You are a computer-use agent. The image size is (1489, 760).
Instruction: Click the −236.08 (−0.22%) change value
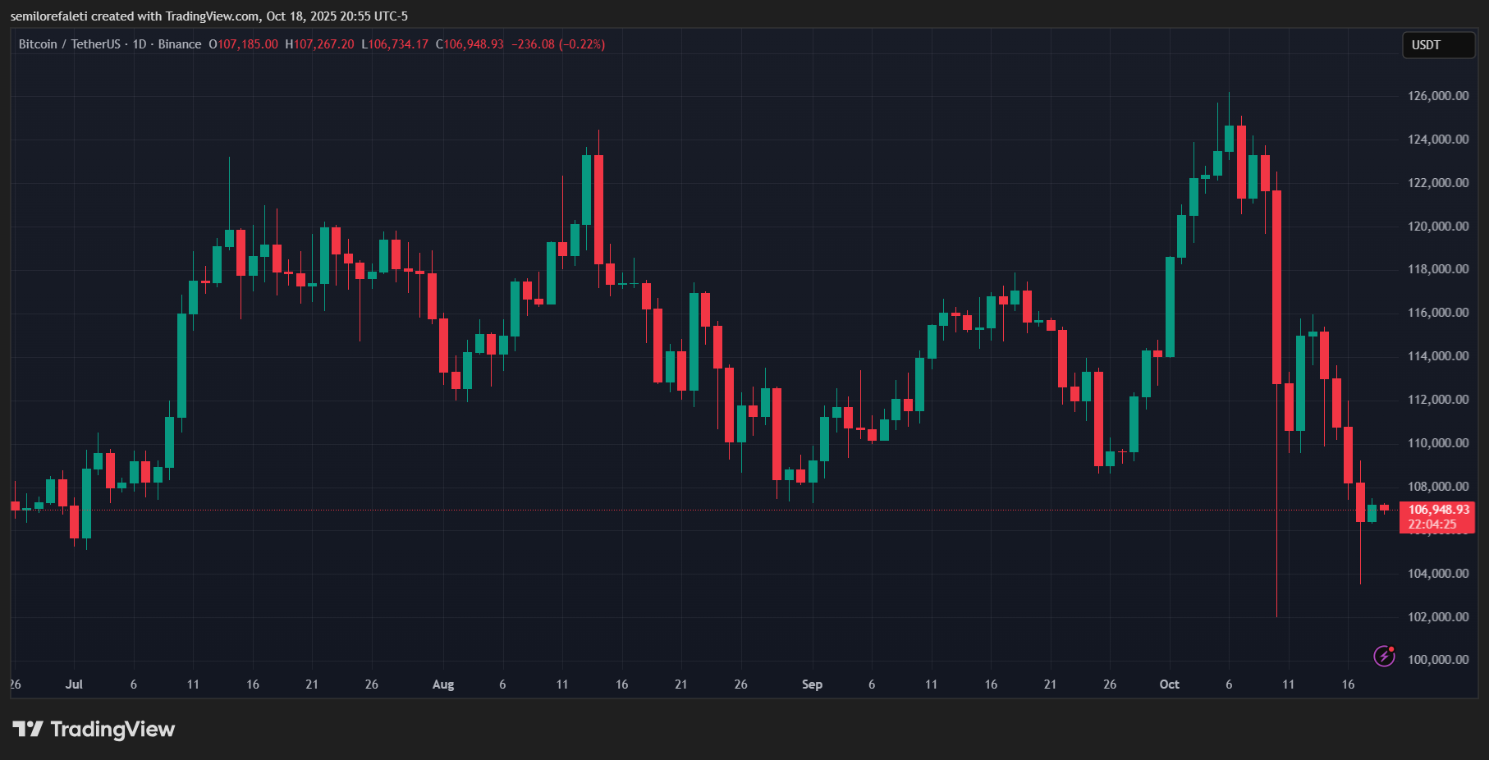click(558, 44)
